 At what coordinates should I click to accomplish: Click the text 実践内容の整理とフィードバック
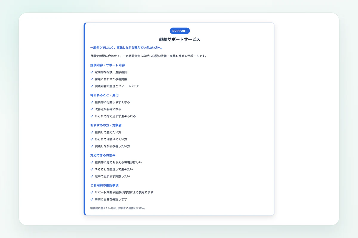click(117, 86)
